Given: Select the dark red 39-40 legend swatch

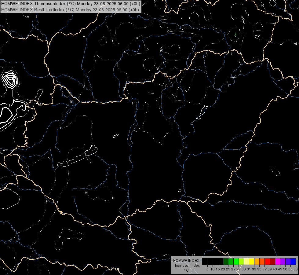Looking at the screenshot, I should (x=272, y=261).
